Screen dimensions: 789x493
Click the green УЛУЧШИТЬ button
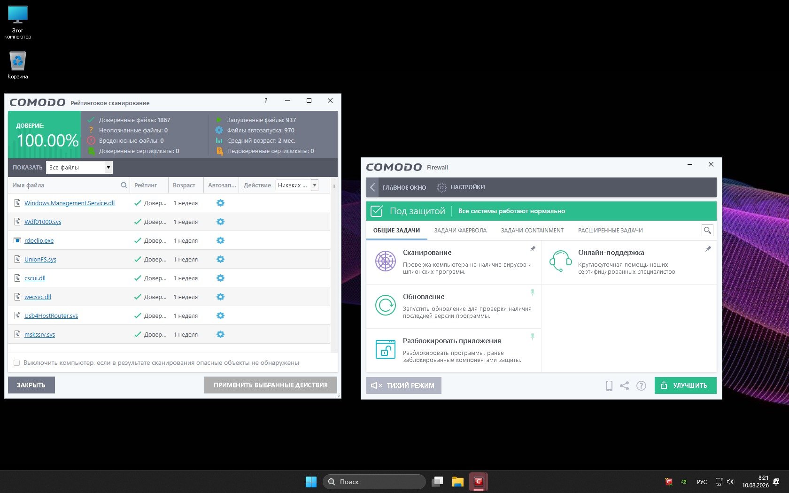(x=686, y=385)
